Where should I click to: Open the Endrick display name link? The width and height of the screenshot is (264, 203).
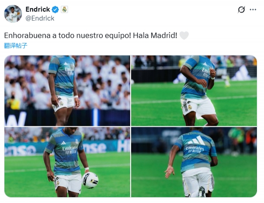(38, 9)
